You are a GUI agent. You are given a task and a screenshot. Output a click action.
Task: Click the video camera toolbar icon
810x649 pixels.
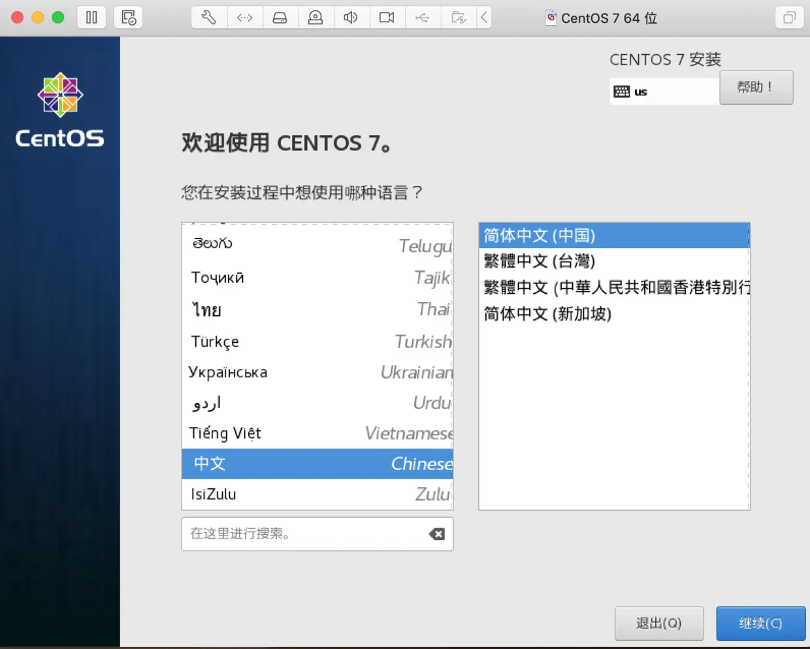click(x=387, y=18)
